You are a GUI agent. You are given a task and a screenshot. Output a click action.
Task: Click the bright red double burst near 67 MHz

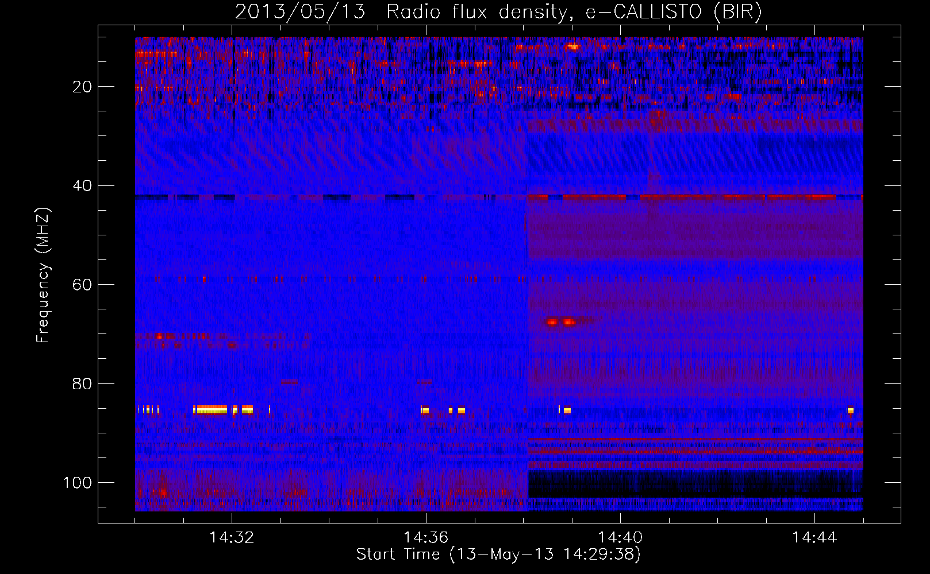pos(560,322)
